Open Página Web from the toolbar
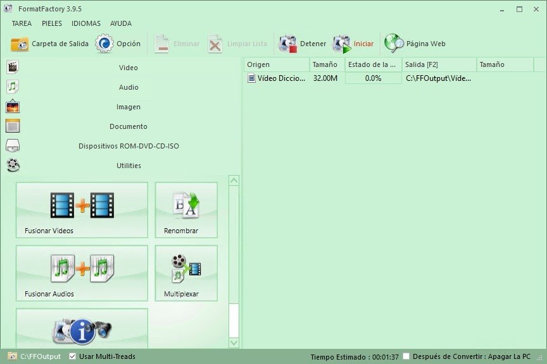547x364 pixels. pos(415,44)
